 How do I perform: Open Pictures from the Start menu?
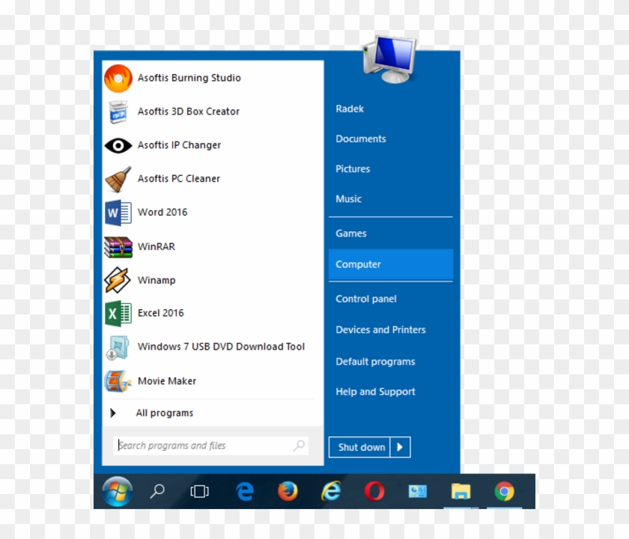pos(353,169)
